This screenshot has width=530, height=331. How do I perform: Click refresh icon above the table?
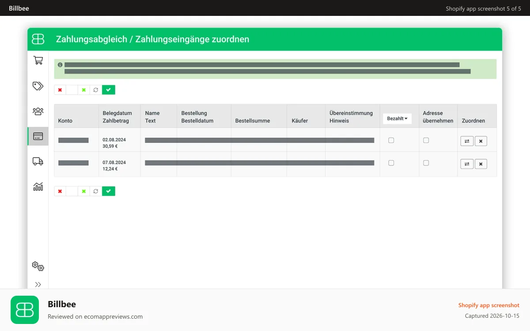click(96, 90)
